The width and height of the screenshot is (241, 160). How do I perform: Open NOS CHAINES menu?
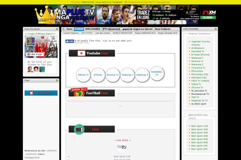point(93,29)
